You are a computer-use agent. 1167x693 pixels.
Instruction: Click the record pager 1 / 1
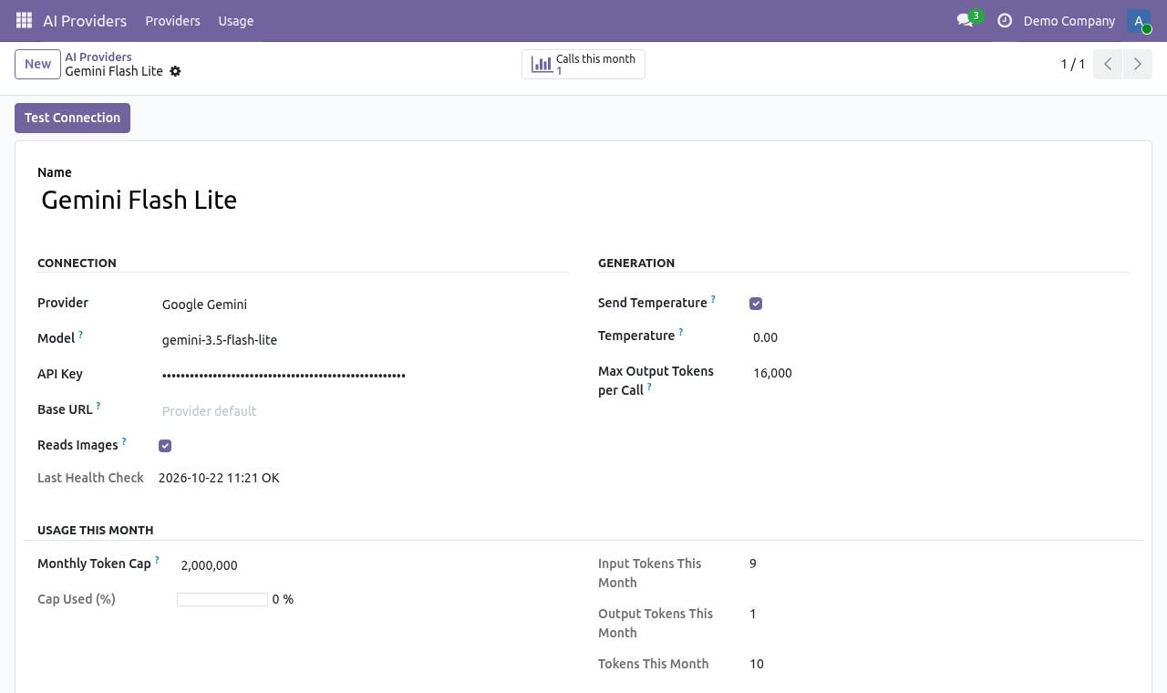[x=1072, y=64]
